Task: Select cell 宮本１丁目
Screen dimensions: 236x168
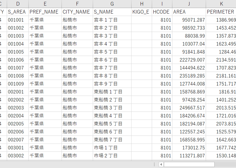Action: pyautogui.click(x=112, y=20)
